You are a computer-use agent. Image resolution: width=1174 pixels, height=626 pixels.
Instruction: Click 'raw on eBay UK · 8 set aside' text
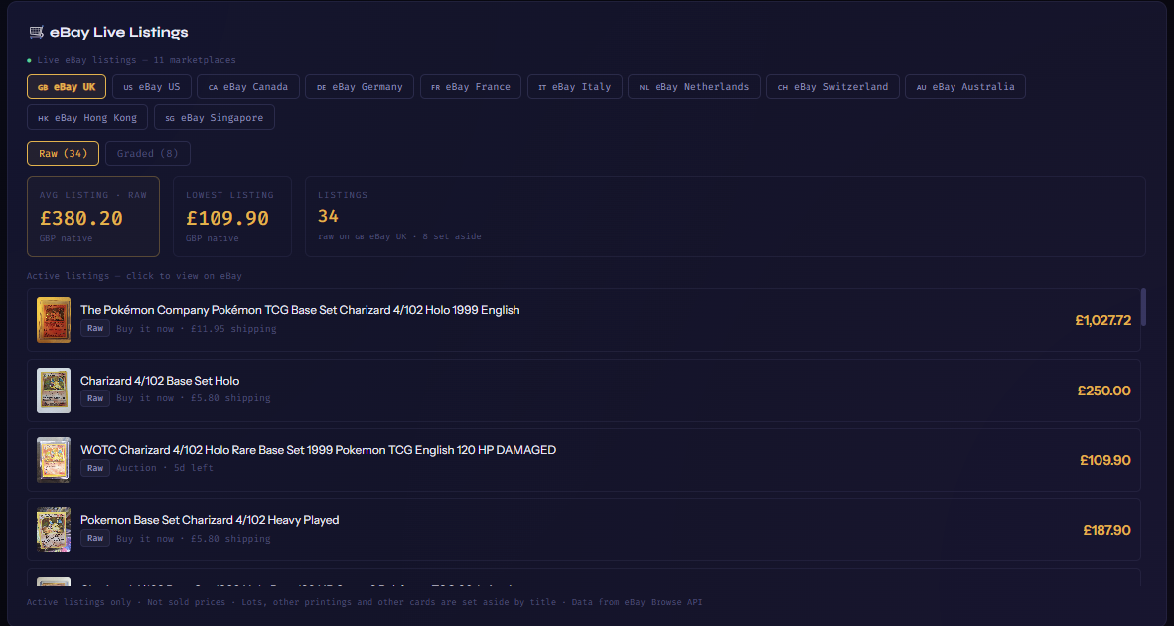[x=399, y=236]
